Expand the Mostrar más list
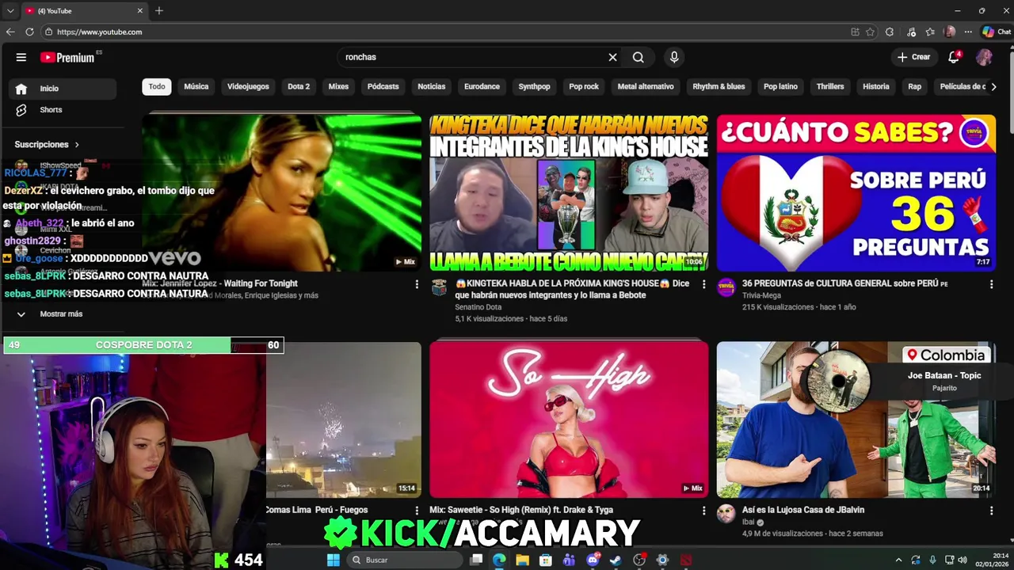 tap(60, 314)
